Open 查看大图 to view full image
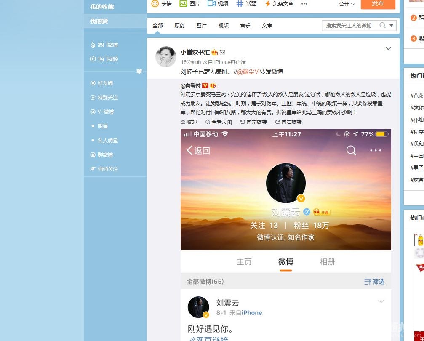The width and height of the screenshot is (424, 341). [219, 122]
